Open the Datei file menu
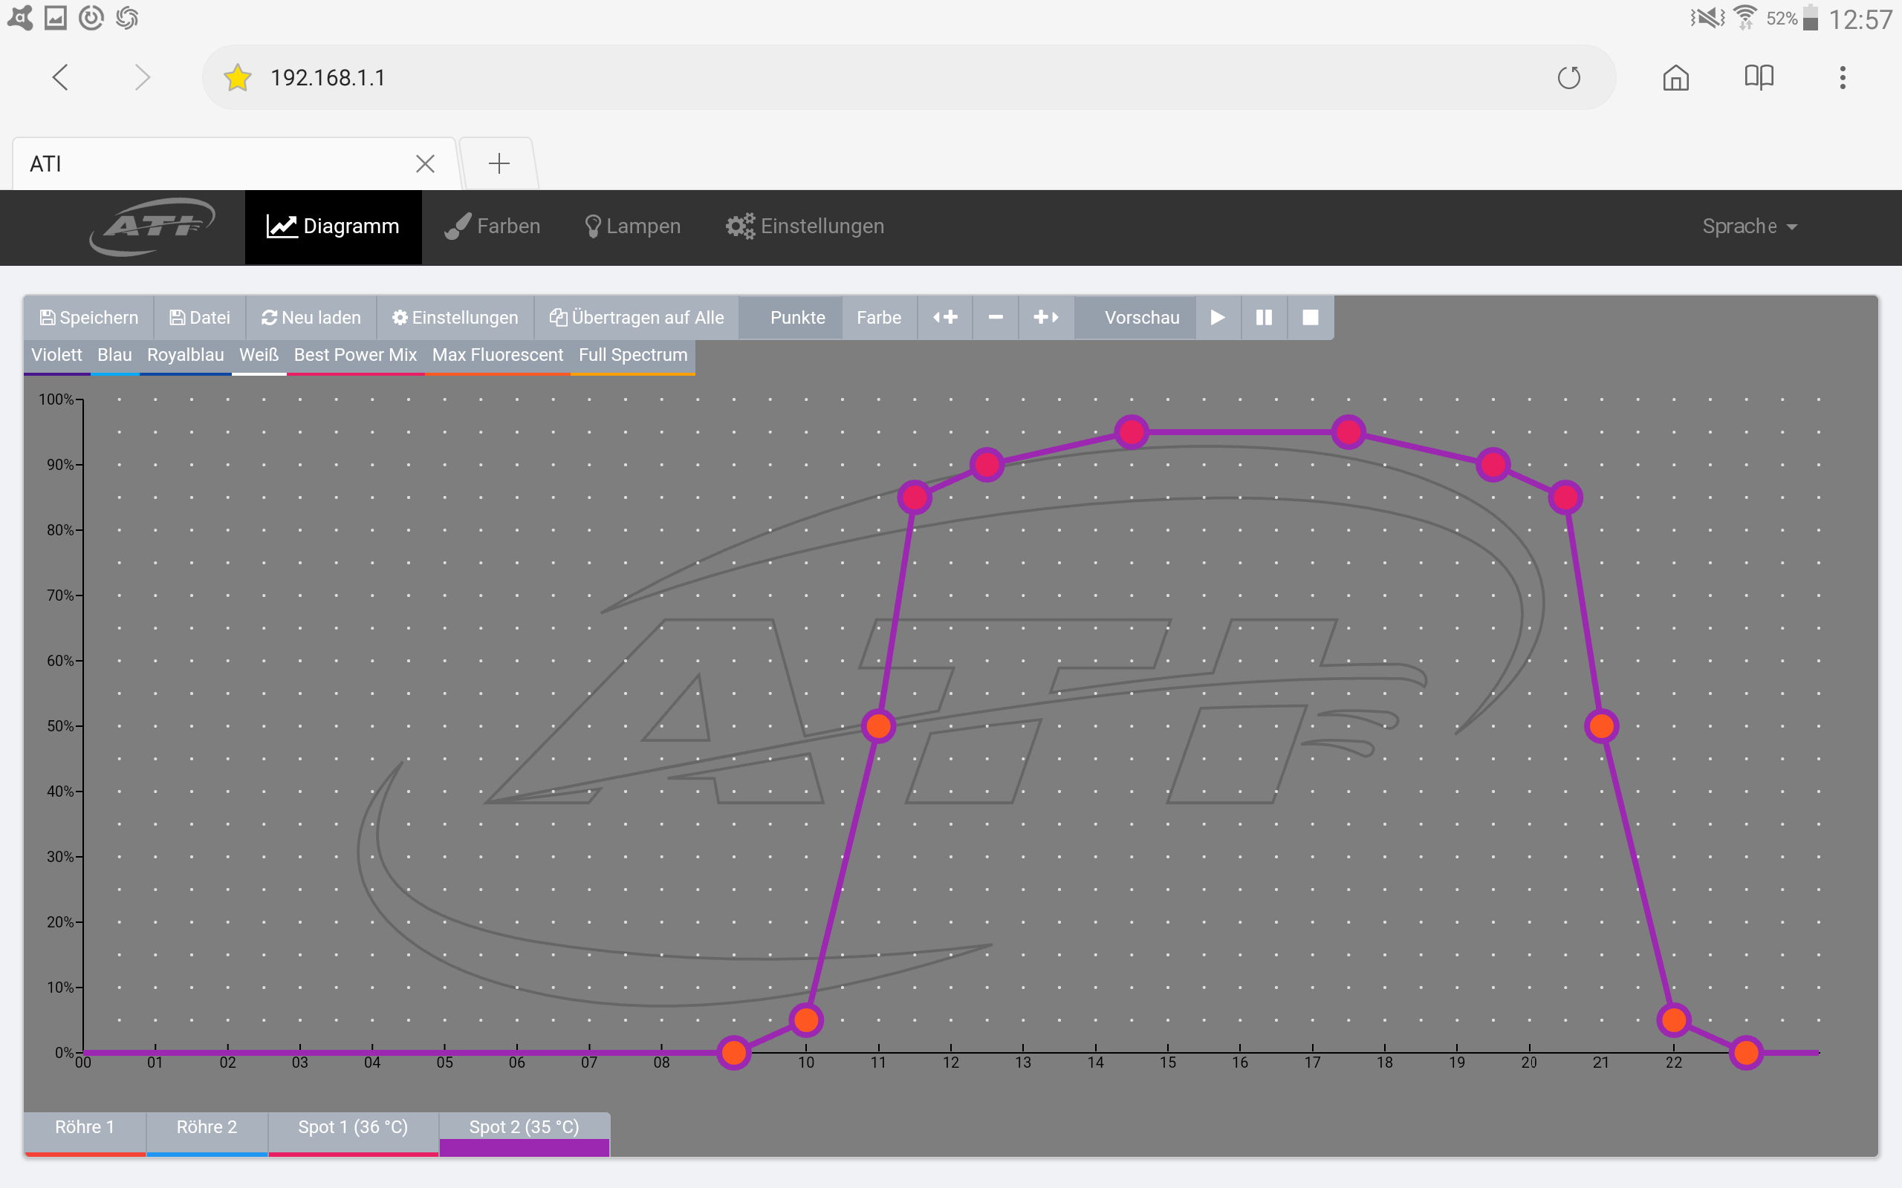The image size is (1902, 1188). [201, 318]
